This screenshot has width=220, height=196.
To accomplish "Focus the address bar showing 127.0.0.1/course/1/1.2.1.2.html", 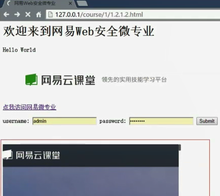I will (133, 14).
